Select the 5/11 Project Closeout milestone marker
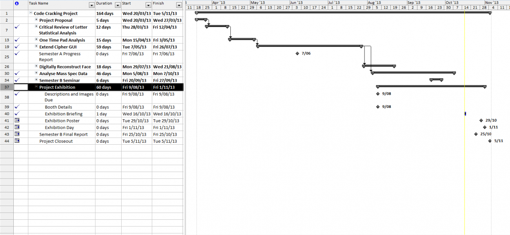Image resolution: width=510 pixels, height=235 pixels. (490, 141)
